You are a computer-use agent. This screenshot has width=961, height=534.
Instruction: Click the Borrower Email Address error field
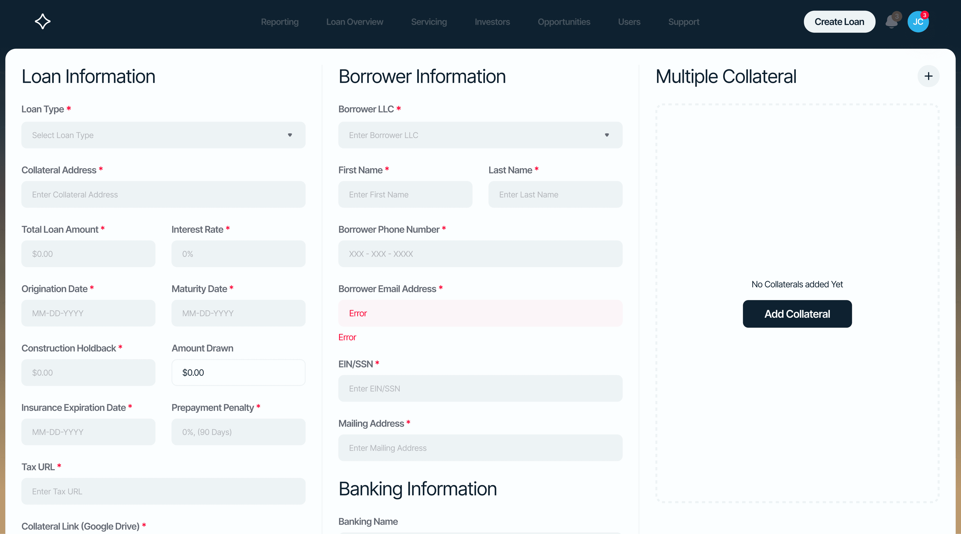480,313
